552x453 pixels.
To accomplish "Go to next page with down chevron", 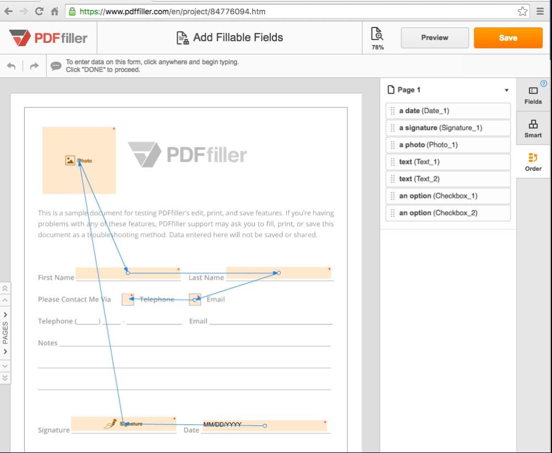I will (5, 366).
